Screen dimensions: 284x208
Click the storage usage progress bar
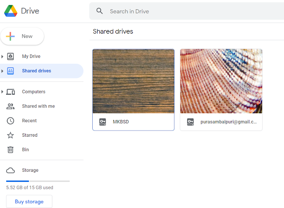38,181
